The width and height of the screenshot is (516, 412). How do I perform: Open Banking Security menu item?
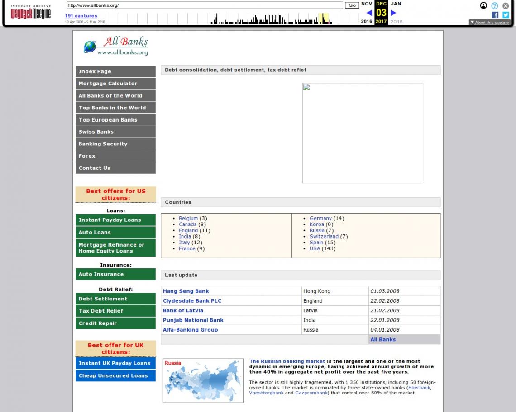pyautogui.click(x=115, y=144)
